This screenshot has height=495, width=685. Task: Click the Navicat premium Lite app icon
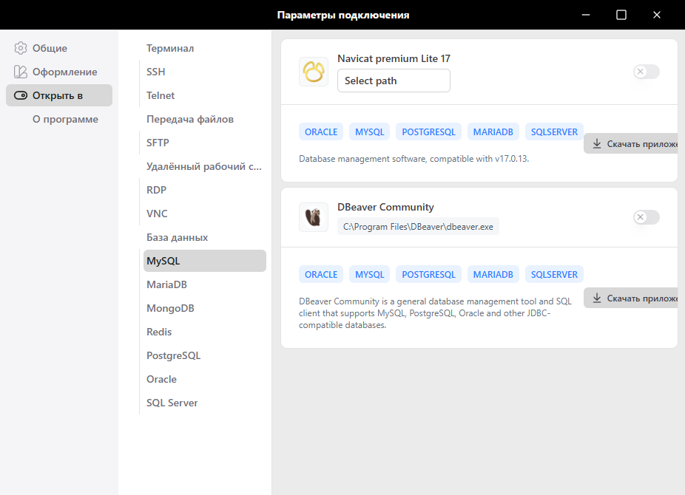(x=313, y=72)
